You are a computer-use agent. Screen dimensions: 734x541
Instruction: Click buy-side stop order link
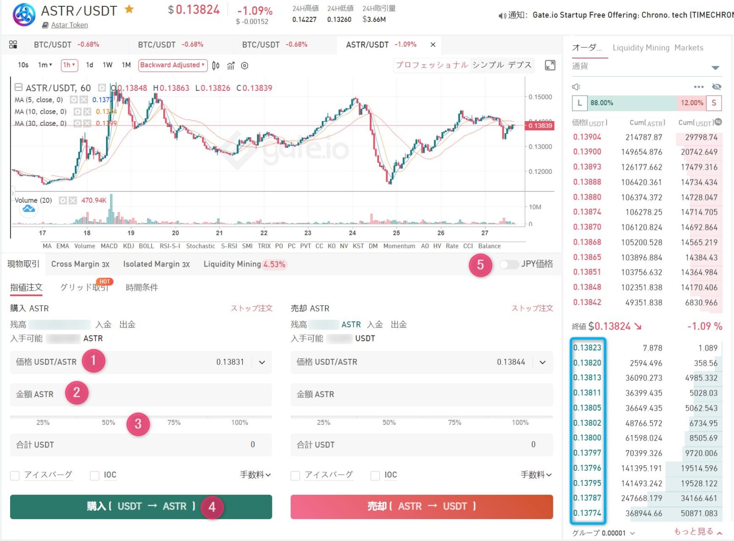[251, 308]
